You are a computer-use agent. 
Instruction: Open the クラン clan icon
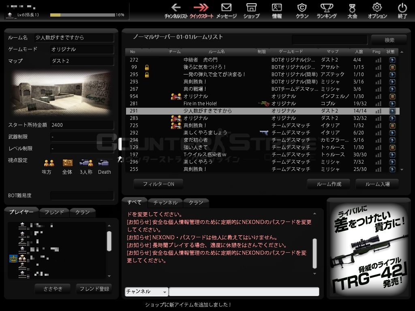coord(302,11)
